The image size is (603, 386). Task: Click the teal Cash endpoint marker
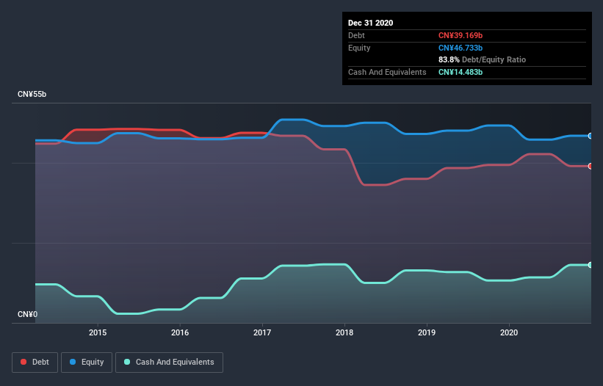(591, 265)
